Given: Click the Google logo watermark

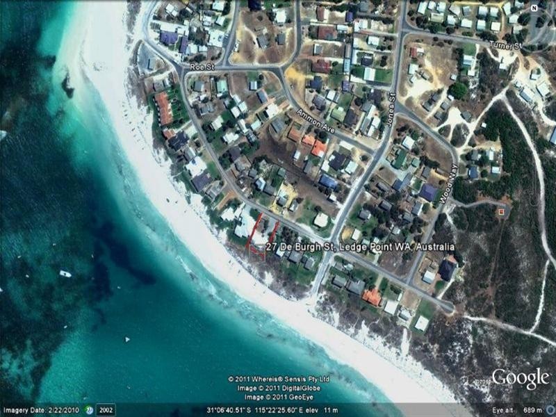Looking at the screenshot, I should [520, 378].
